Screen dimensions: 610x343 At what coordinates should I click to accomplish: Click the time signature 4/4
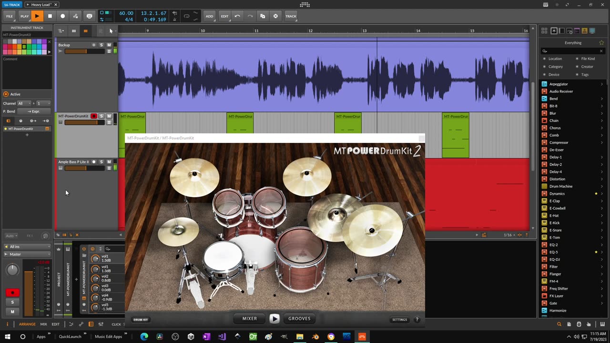tap(129, 20)
